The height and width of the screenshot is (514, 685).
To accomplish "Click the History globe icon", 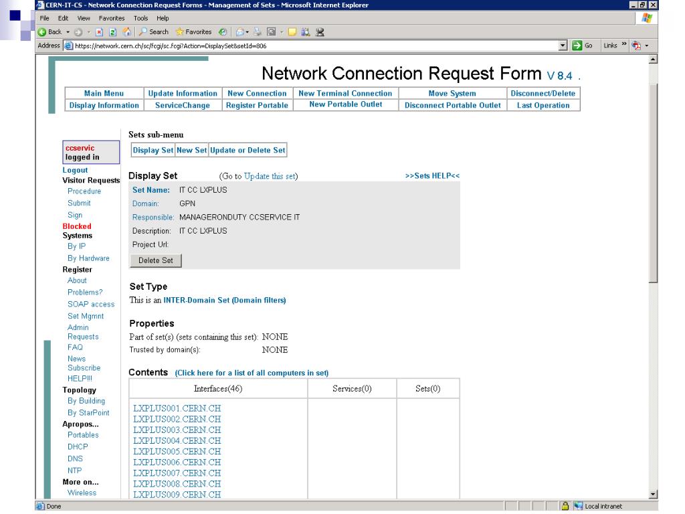I will point(223,32).
